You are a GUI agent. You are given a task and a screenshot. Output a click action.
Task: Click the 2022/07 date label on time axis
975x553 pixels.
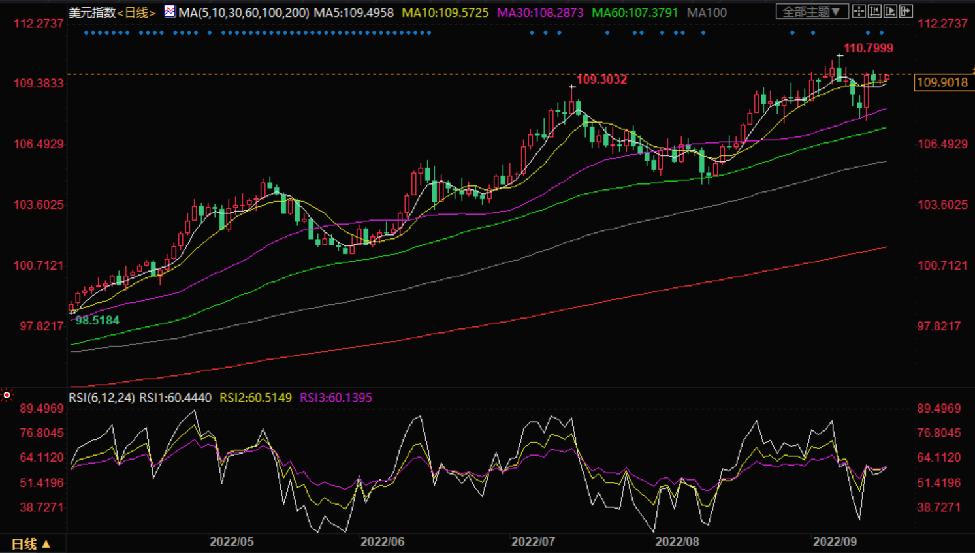tap(533, 542)
